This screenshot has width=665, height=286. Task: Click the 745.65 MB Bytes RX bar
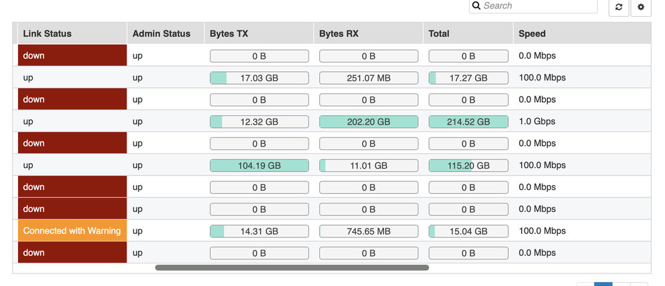[x=368, y=231]
